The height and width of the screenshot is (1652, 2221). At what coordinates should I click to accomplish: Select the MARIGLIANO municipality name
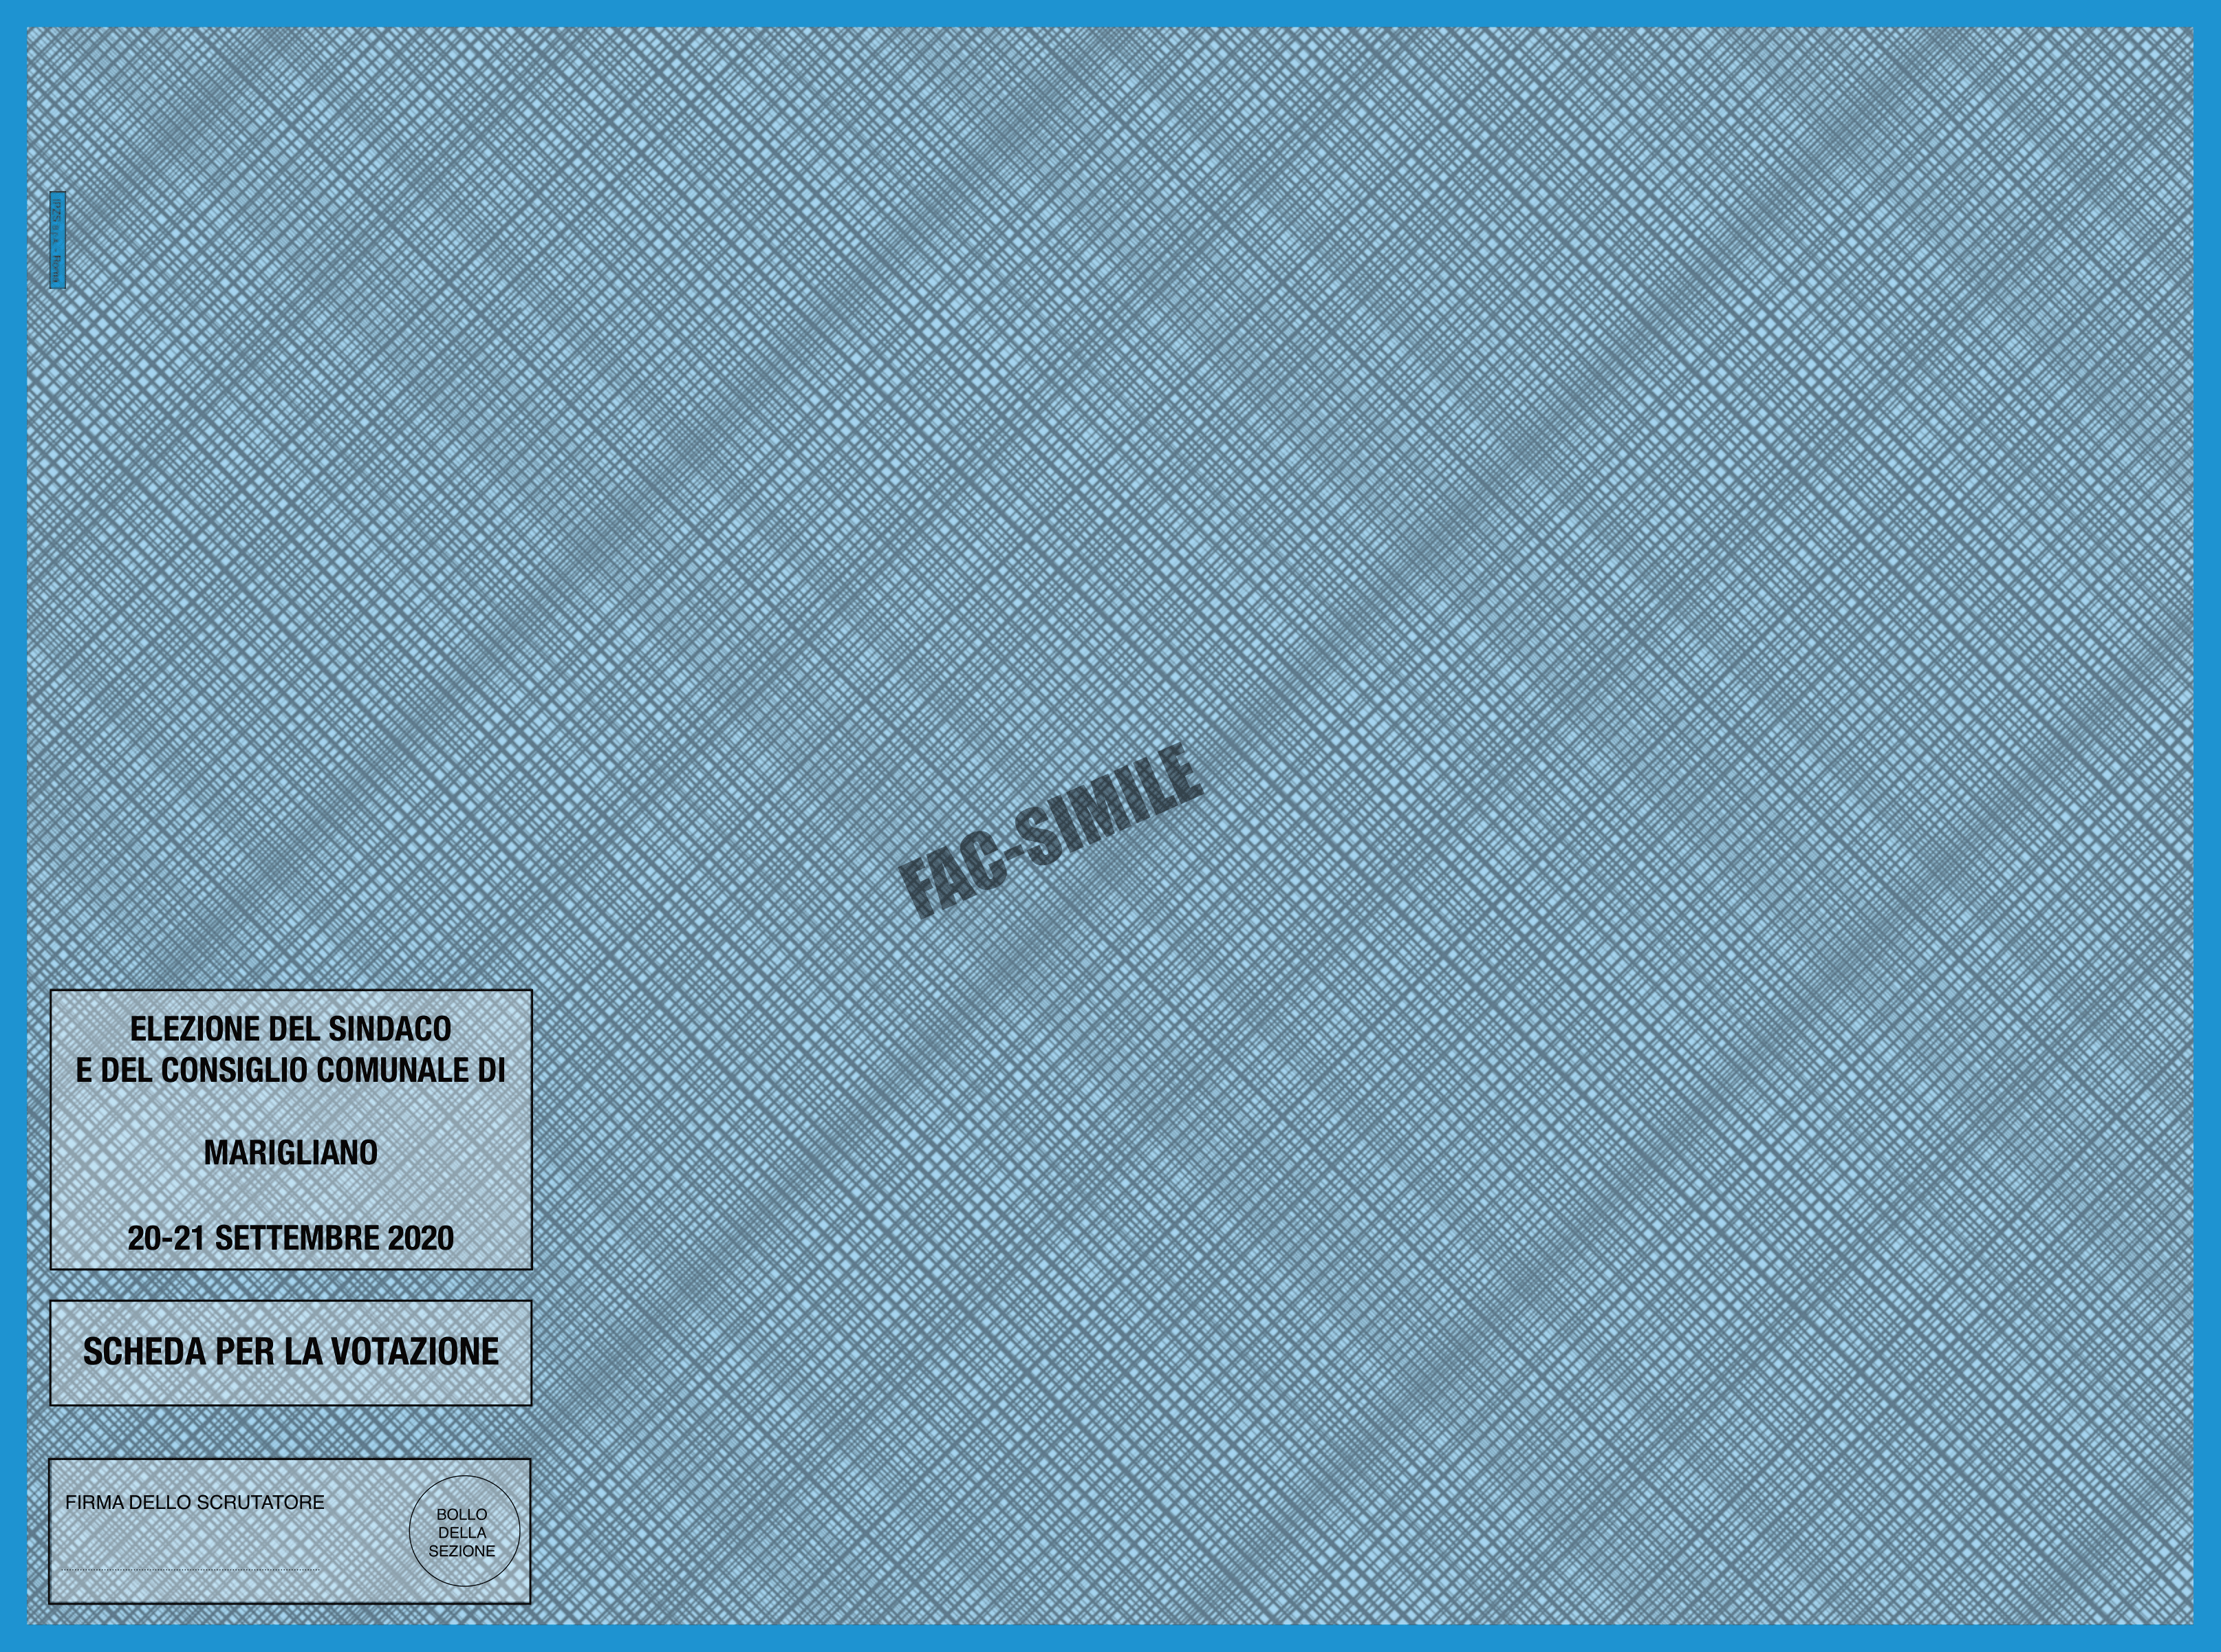[x=290, y=1153]
